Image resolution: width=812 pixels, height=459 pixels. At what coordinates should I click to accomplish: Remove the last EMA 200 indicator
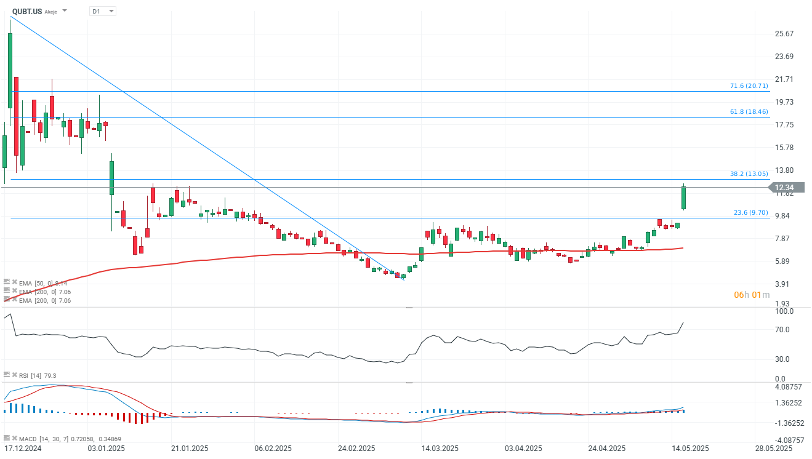pos(15,300)
